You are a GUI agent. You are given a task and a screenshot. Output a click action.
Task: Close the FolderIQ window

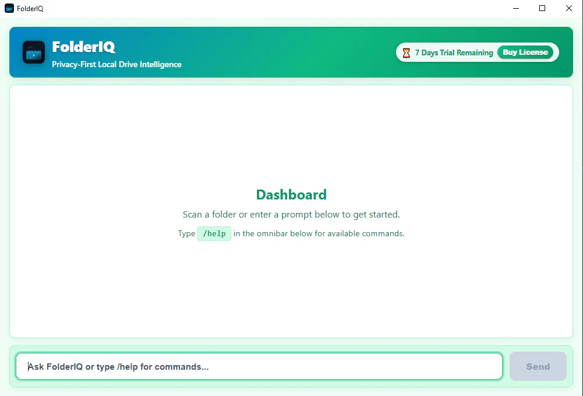point(569,8)
